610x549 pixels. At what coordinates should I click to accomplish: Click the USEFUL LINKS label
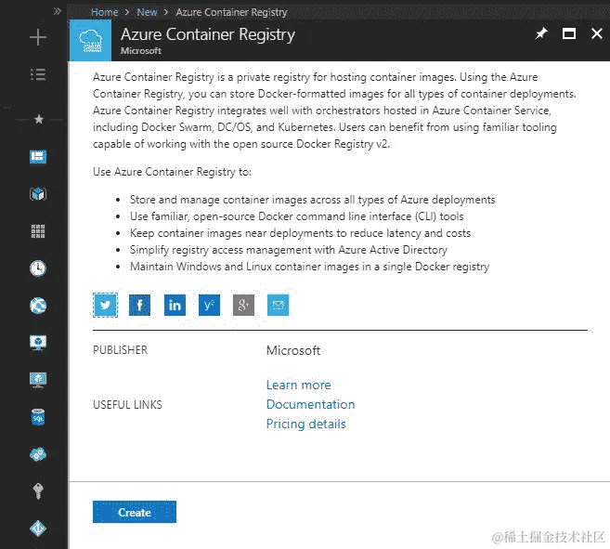pos(127,404)
